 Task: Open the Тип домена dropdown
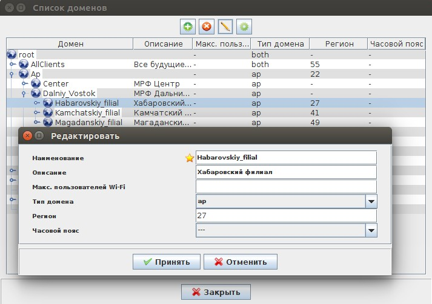click(x=371, y=201)
